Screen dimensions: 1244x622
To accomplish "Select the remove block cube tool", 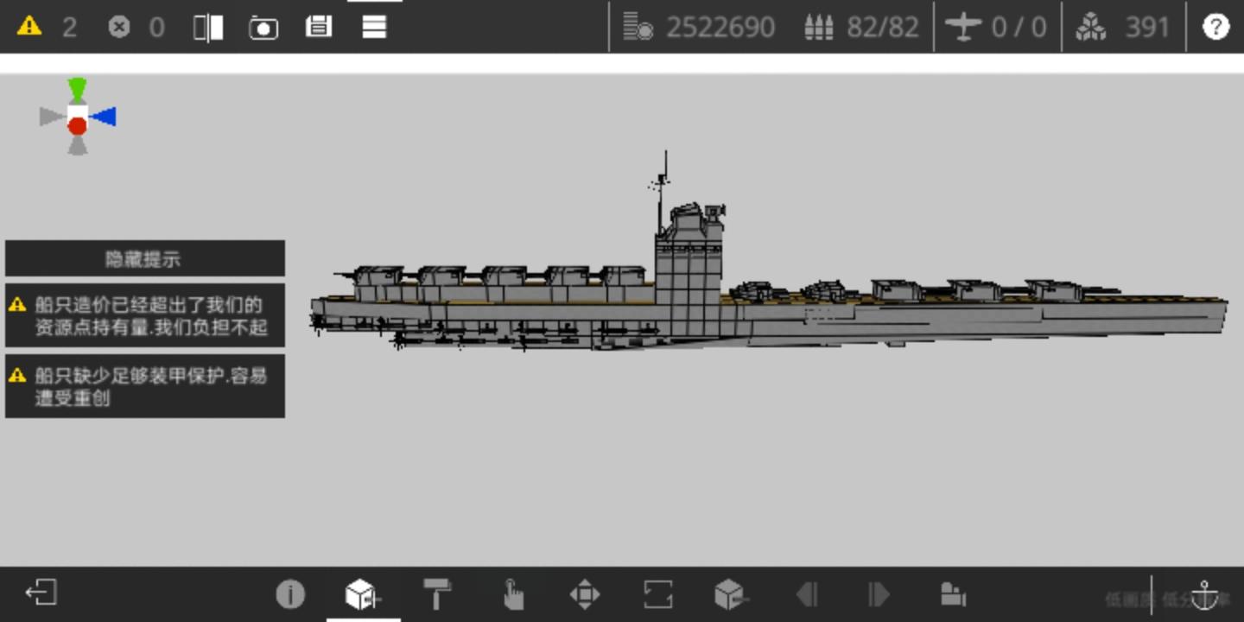I will point(731,594).
